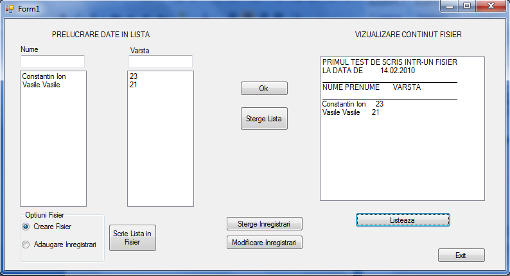Screen dimensions: 510x276
Task: Focus the Nume text input field
Action: (x=53, y=62)
